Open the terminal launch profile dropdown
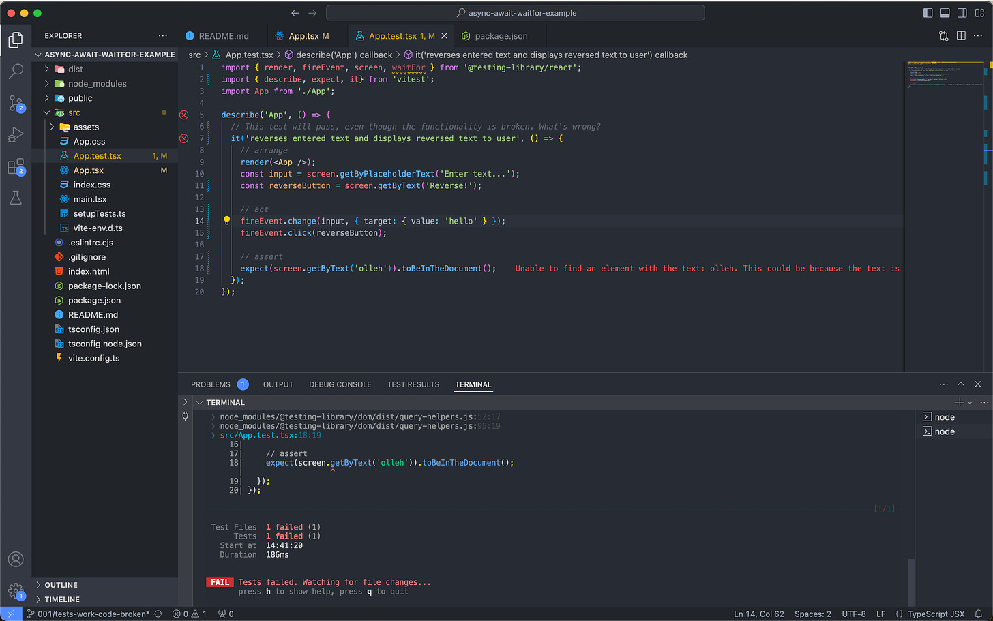This screenshot has height=621, width=993. (x=970, y=402)
